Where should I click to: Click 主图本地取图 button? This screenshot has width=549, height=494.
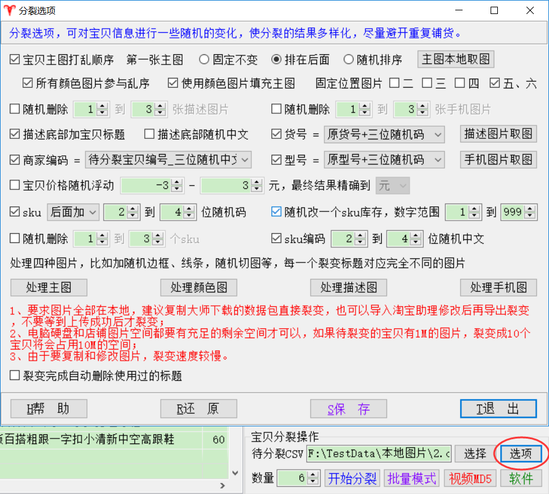click(455, 60)
